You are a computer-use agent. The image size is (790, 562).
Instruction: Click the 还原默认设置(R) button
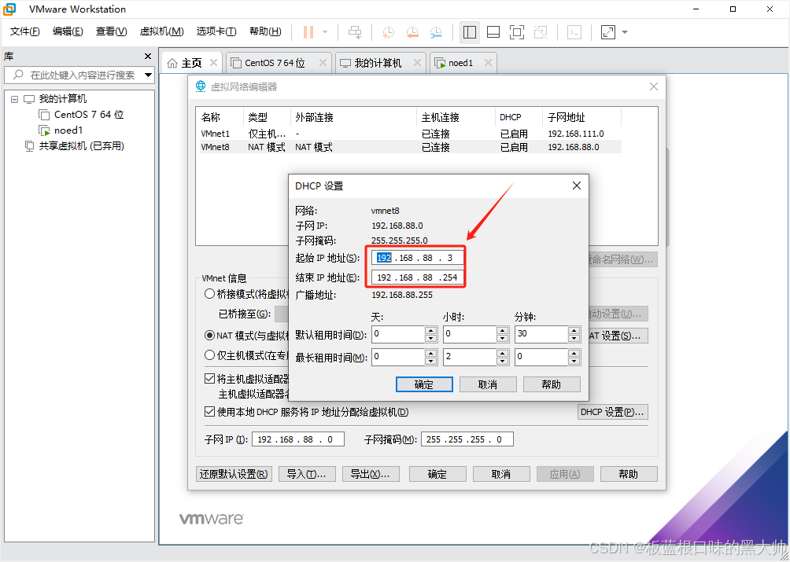click(x=234, y=474)
